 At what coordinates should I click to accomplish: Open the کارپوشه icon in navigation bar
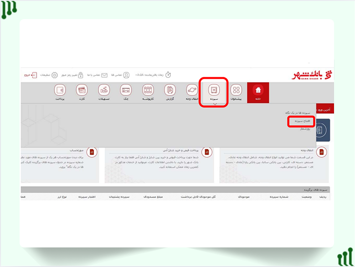(148, 91)
